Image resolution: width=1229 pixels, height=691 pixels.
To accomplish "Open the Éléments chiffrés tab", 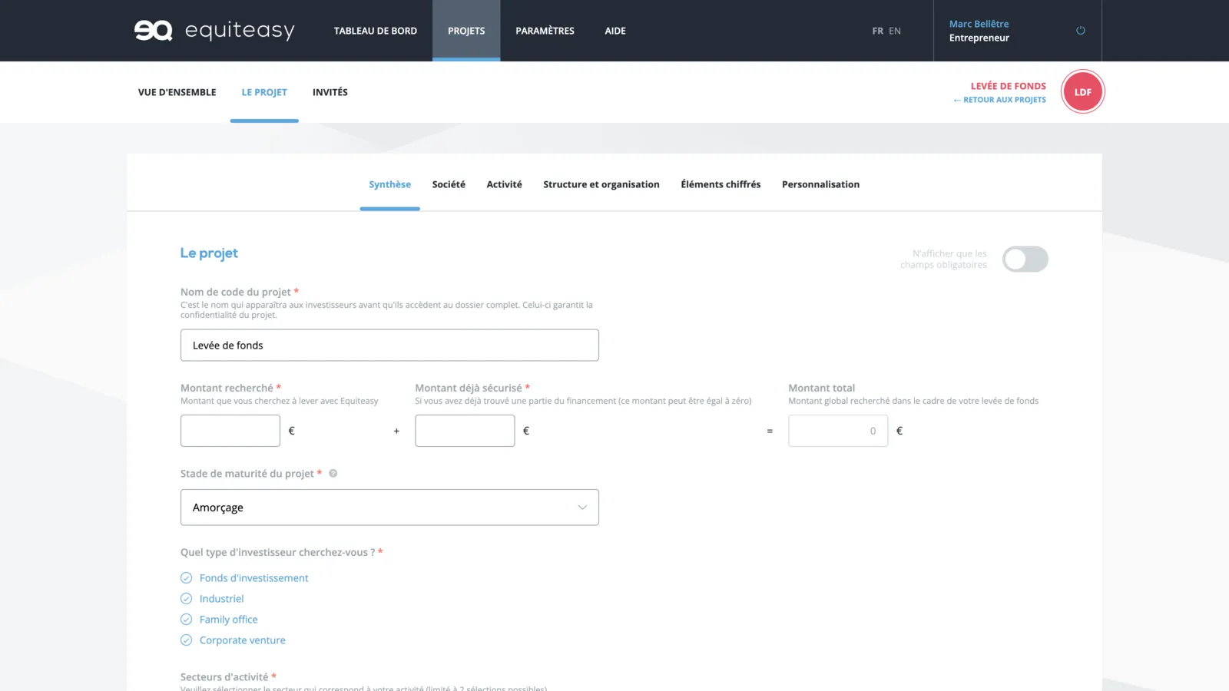I will pos(721,185).
